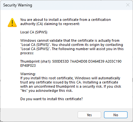Click Yes to install the certificate
This screenshot has width=133, height=122.
click(x=89, y=115)
